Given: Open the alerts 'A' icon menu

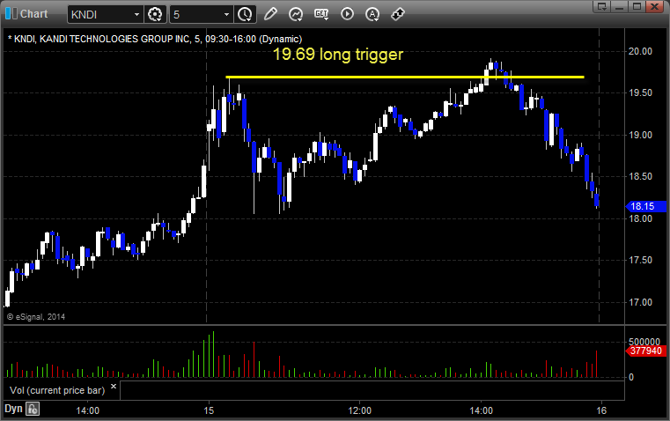Looking at the screenshot, I should click(x=372, y=14).
